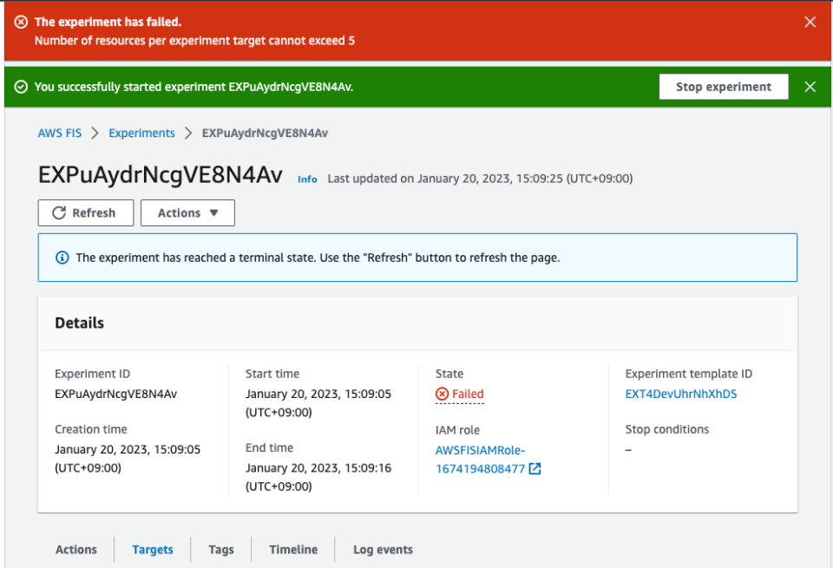Click the Stop experiment button
The height and width of the screenshot is (568, 833).
[x=724, y=87]
